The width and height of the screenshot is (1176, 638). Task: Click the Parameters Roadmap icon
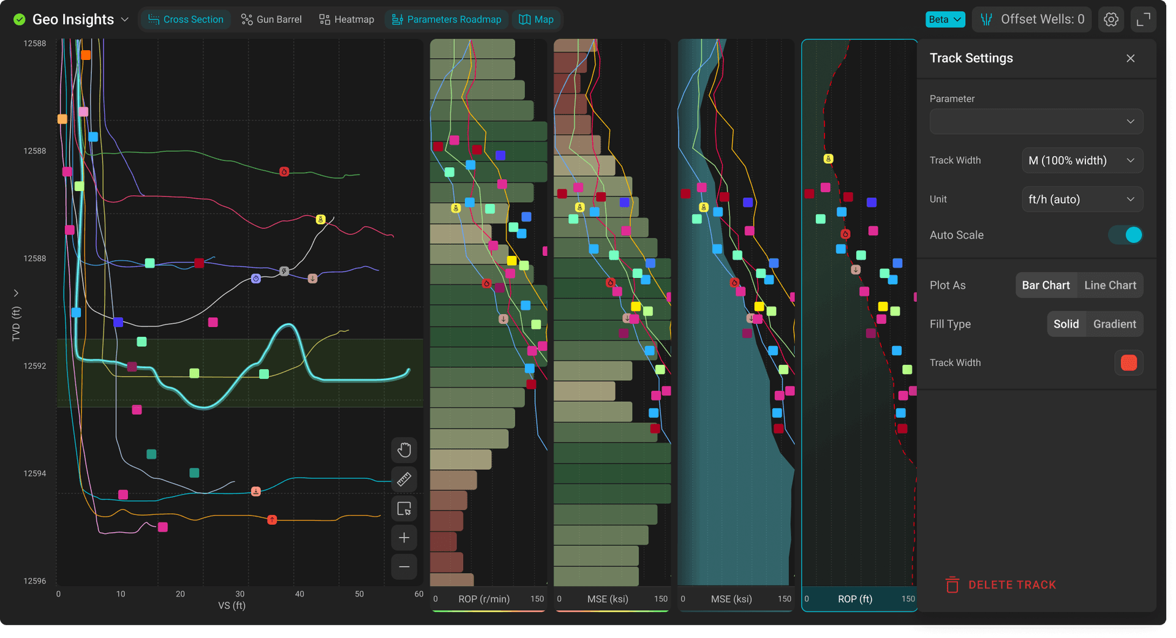tap(398, 20)
